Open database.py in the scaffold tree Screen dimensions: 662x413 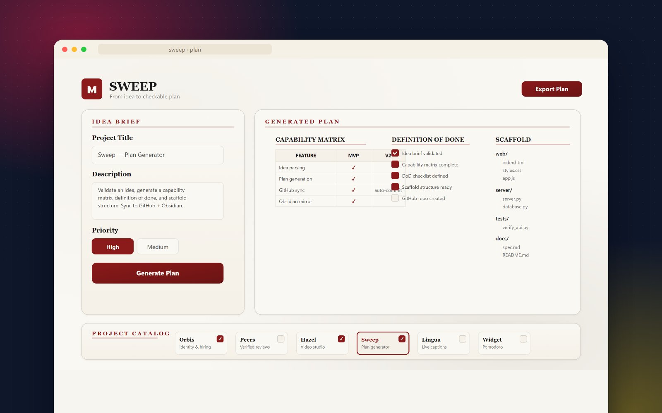pos(515,206)
